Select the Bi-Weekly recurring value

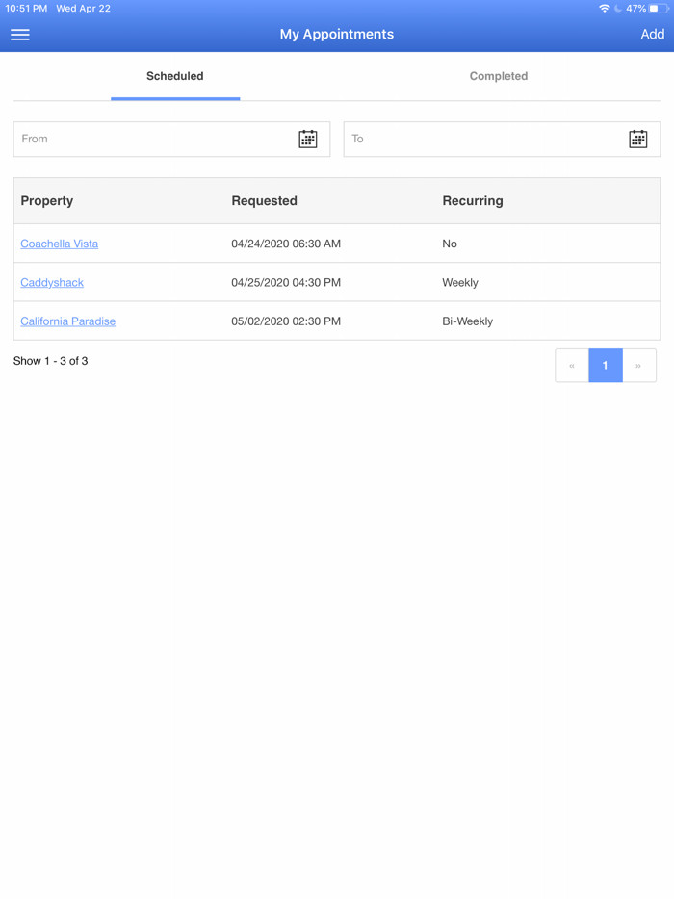(x=468, y=321)
